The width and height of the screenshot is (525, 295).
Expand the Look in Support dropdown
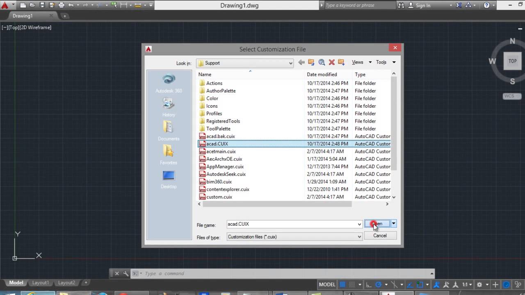click(x=291, y=63)
